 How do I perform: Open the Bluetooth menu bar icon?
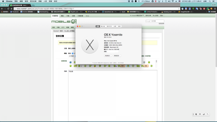(x=162, y=1)
